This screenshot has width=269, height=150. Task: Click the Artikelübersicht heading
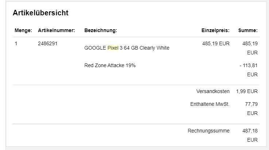coord(41,13)
